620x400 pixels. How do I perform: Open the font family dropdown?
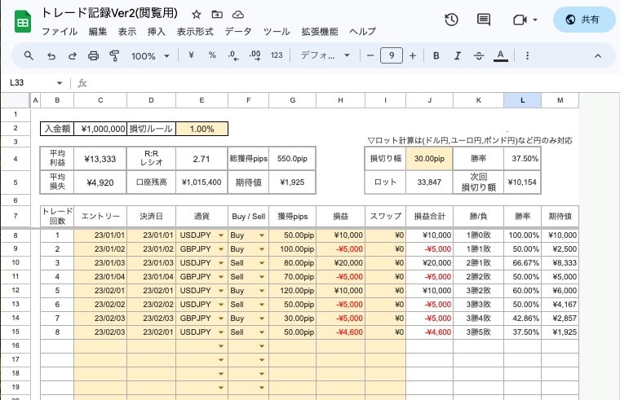coord(325,55)
